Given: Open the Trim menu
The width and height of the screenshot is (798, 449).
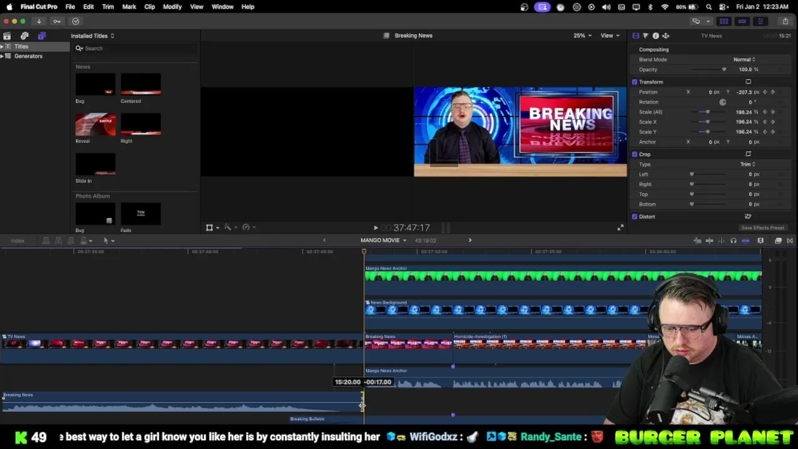Looking at the screenshot, I should point(108,7).
